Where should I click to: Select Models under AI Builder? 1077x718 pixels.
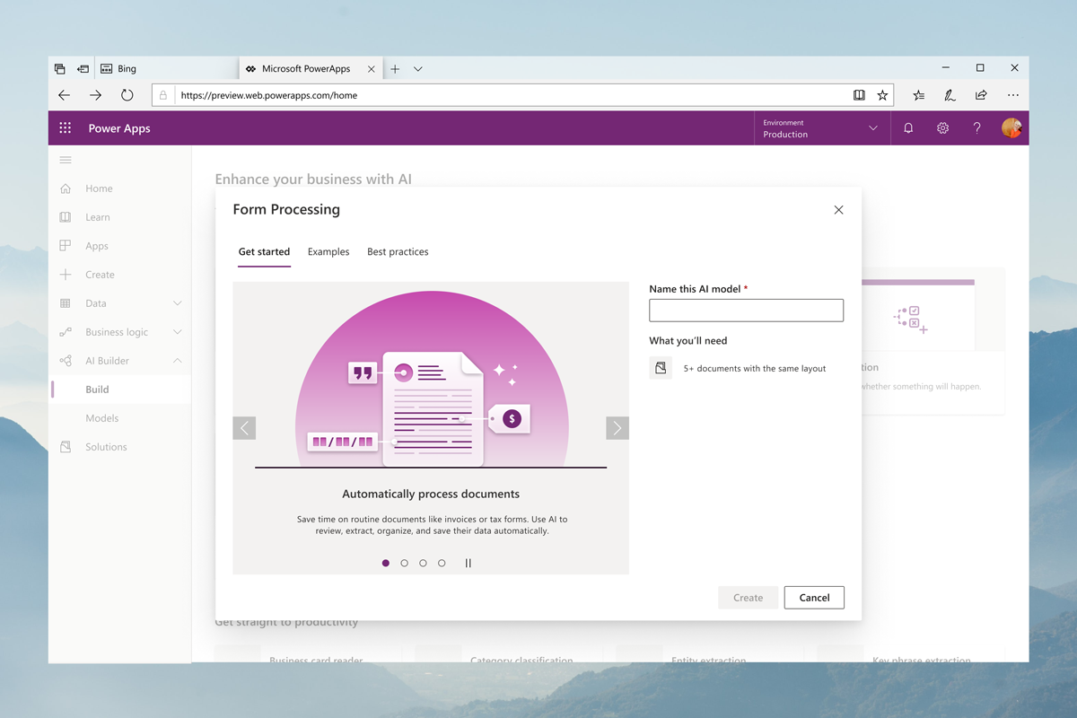pos(102,418)
